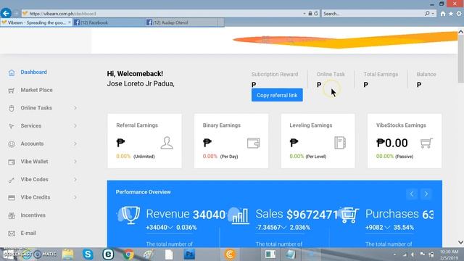Click the Vibe Credits card icon
The image size is (464, 261).
(x=12, y=198)
